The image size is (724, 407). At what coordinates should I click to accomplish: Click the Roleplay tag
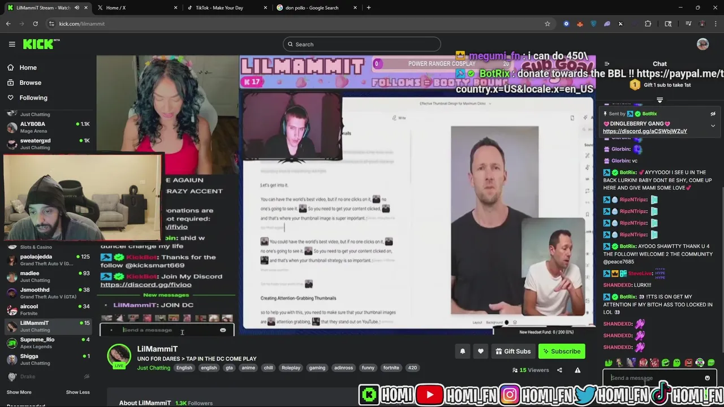[291, 368]
